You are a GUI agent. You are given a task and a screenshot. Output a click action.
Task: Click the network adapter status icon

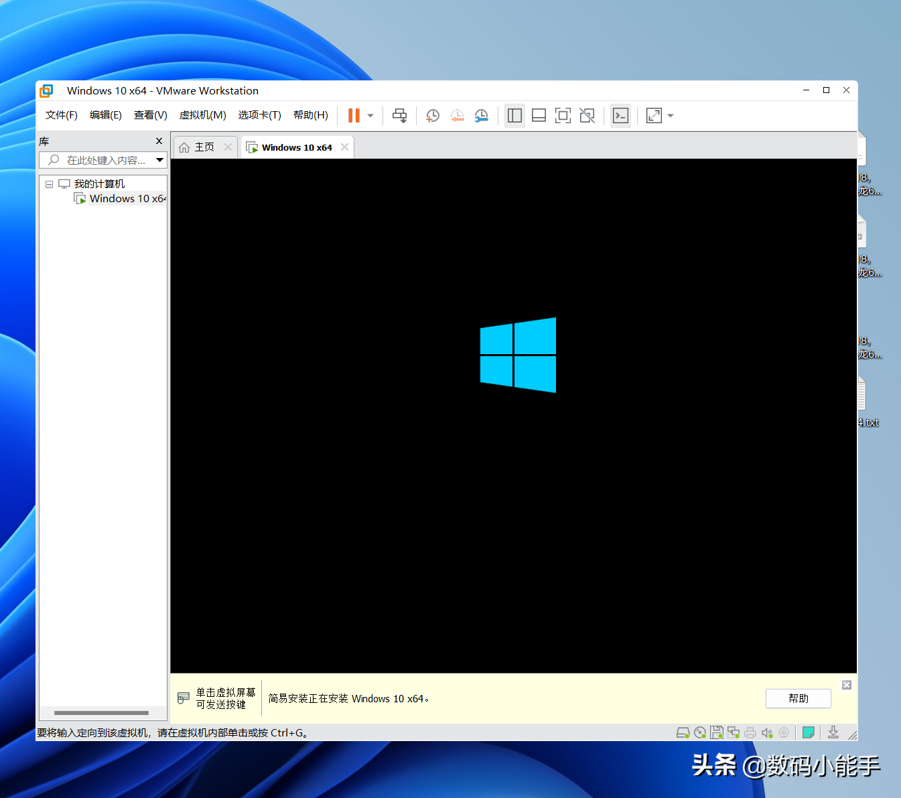coord(734,732)
